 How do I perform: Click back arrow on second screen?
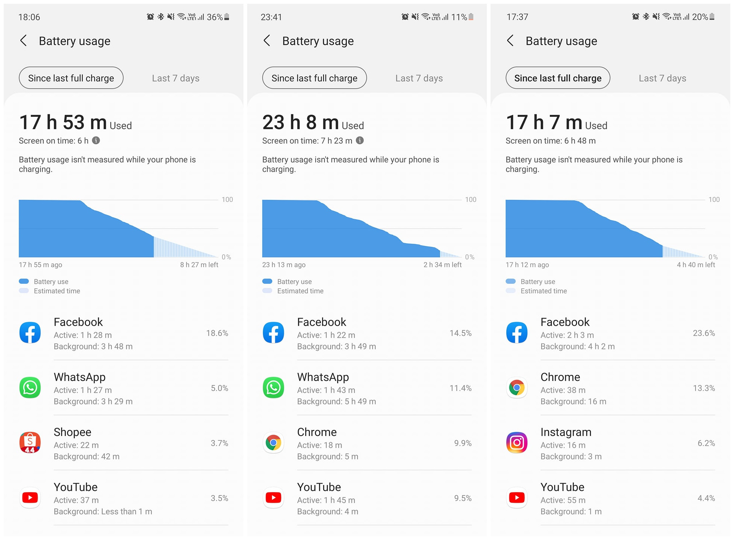pyautogui.click(x=266, y=41)
